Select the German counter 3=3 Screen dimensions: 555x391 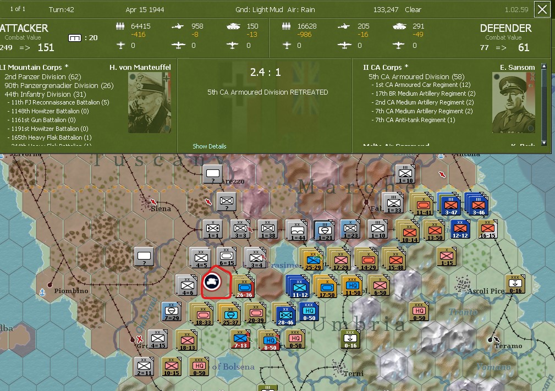(x=240, y=229)
